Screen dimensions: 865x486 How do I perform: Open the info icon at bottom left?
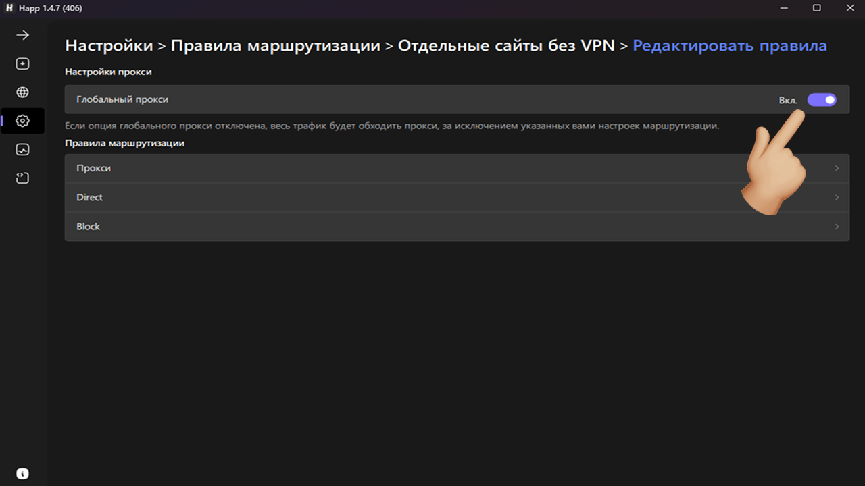[22, 472]
